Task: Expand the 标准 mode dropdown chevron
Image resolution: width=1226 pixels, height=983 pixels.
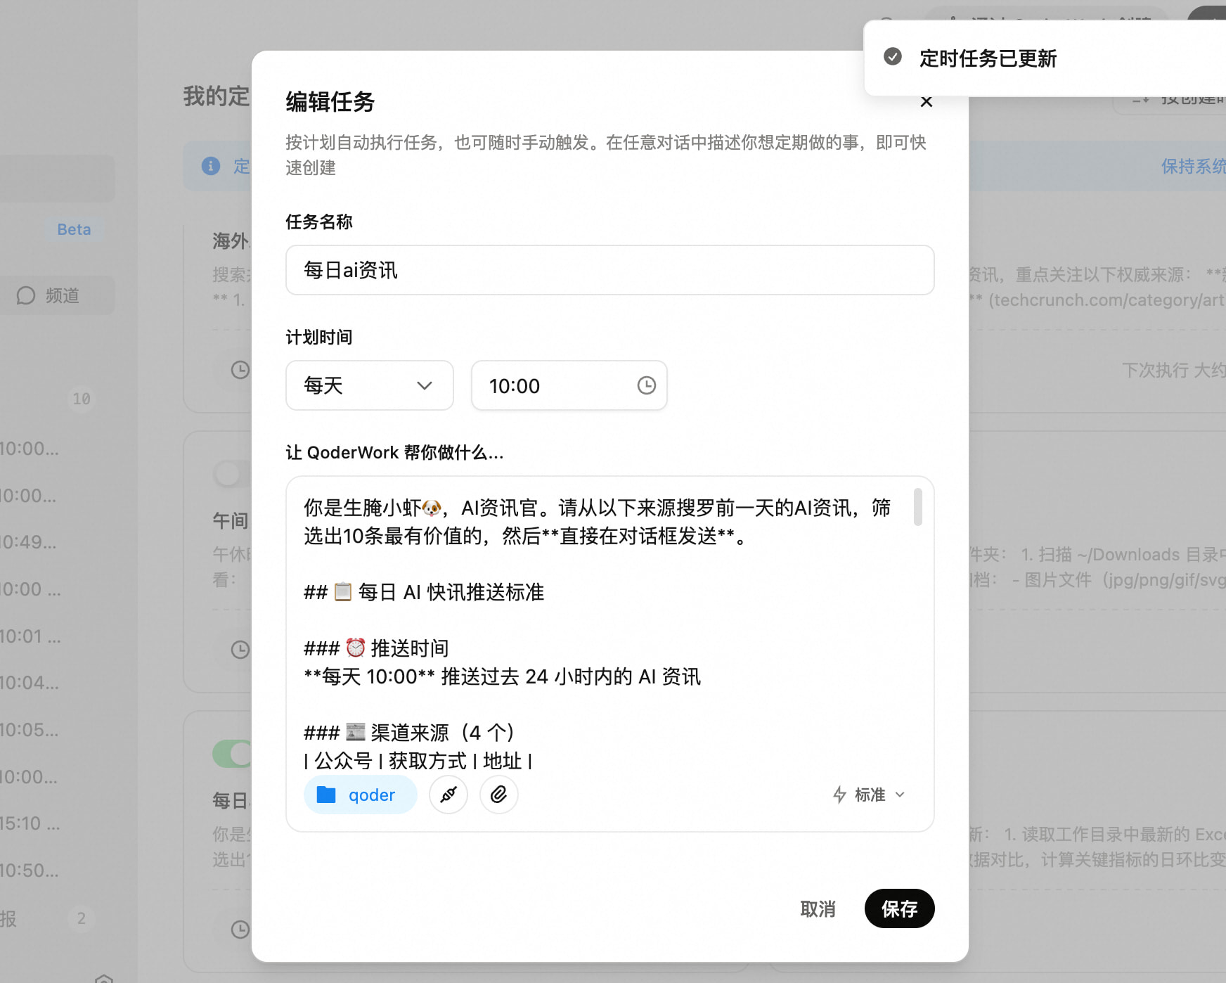Action: (x=900, y=795)
